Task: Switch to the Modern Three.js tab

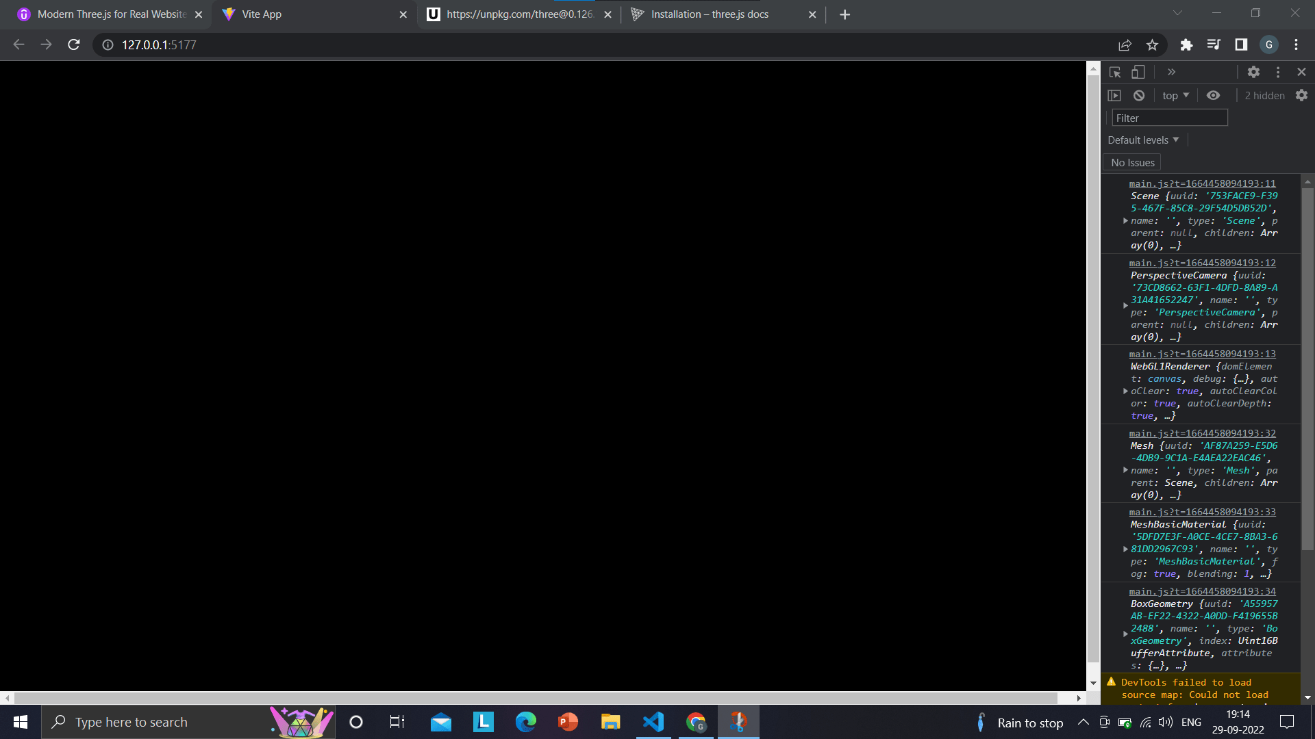Action: tap(111, 14)
